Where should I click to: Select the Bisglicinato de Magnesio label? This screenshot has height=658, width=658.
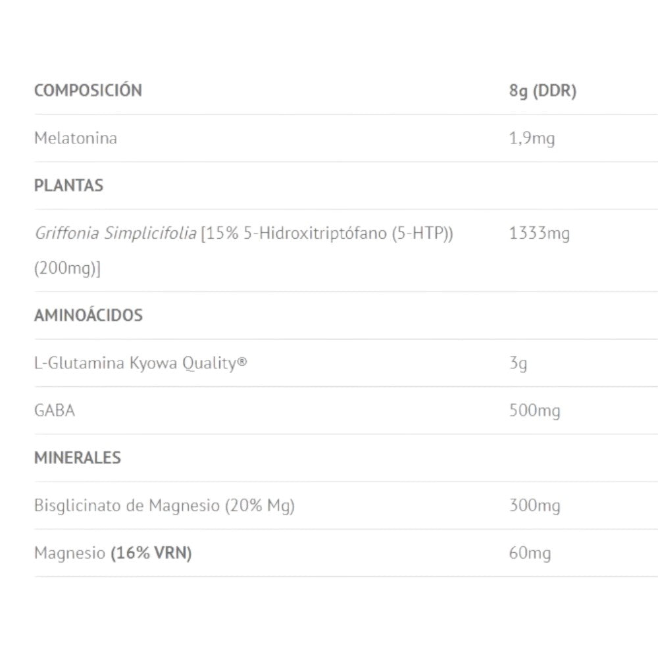[126, 505]
